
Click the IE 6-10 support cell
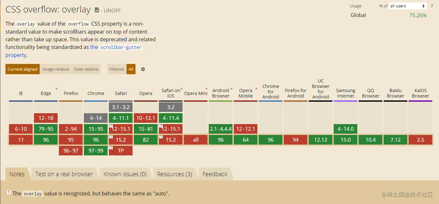pyautogui.click(x=21, y=129)
